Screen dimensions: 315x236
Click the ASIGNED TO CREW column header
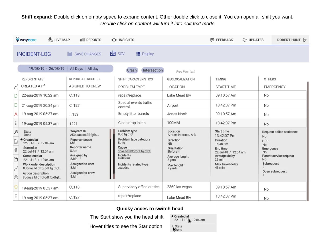(85, 86)
